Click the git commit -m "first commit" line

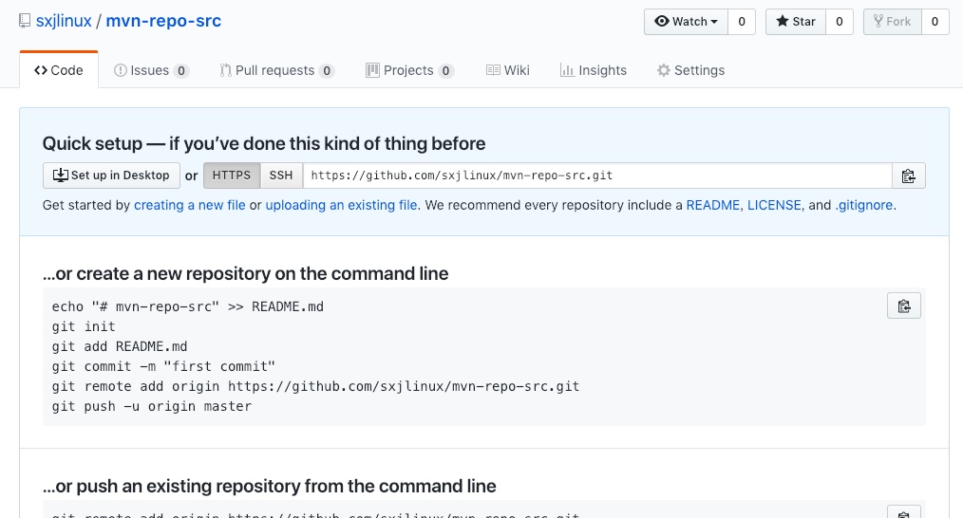(163, 366)
